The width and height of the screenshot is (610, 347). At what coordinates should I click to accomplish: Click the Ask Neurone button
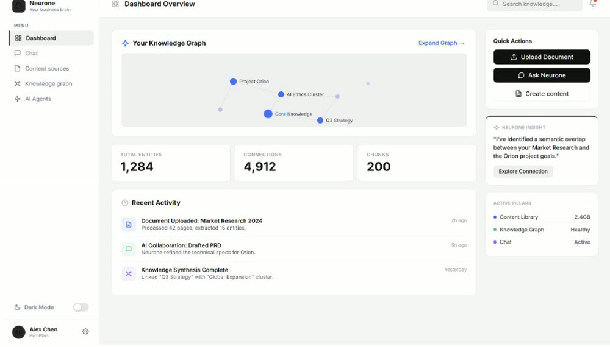click(x=542, y=75)
